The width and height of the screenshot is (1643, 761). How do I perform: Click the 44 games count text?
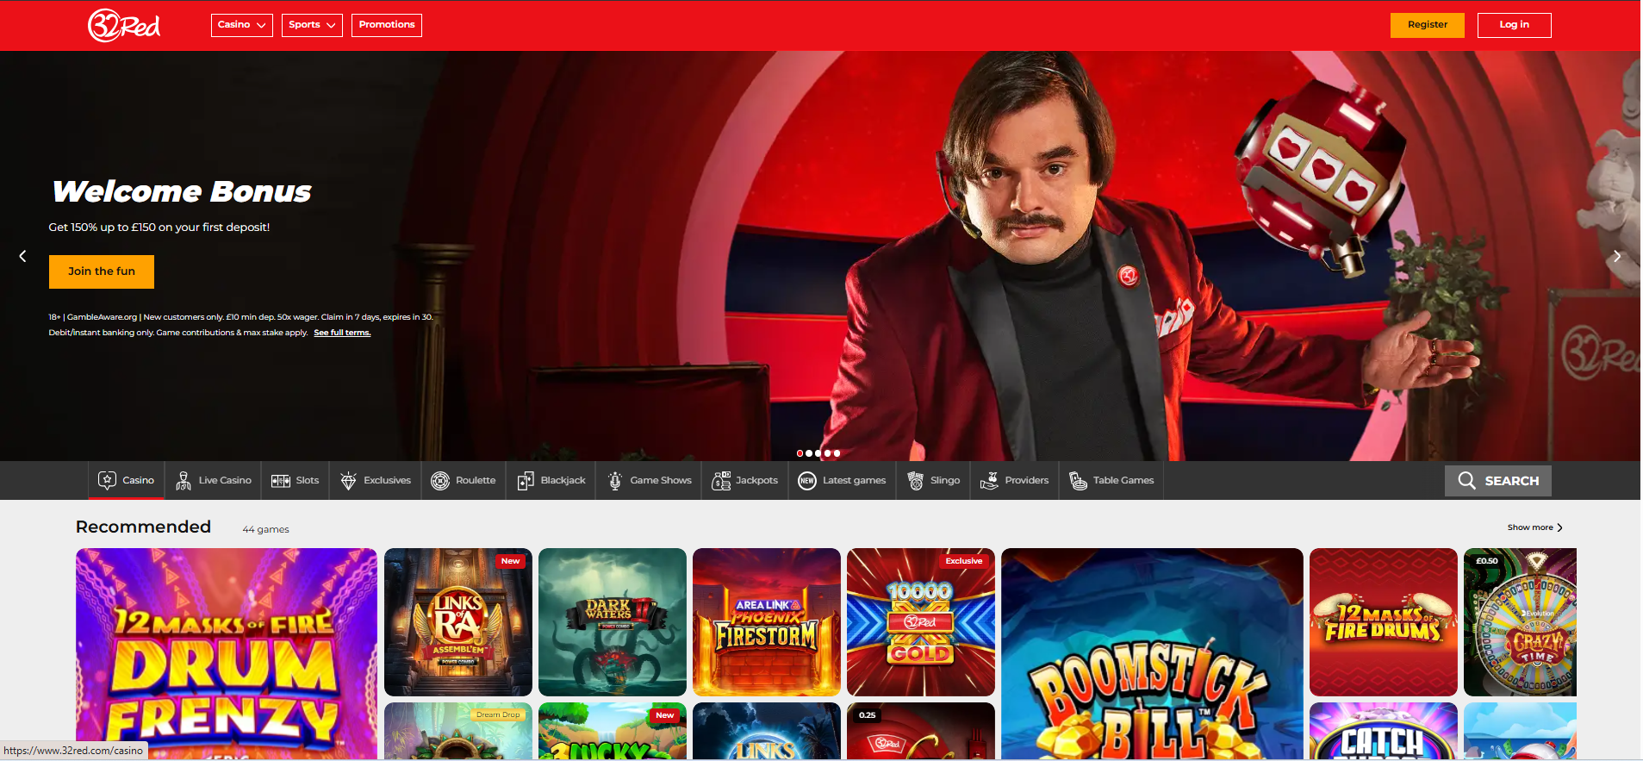265,529
